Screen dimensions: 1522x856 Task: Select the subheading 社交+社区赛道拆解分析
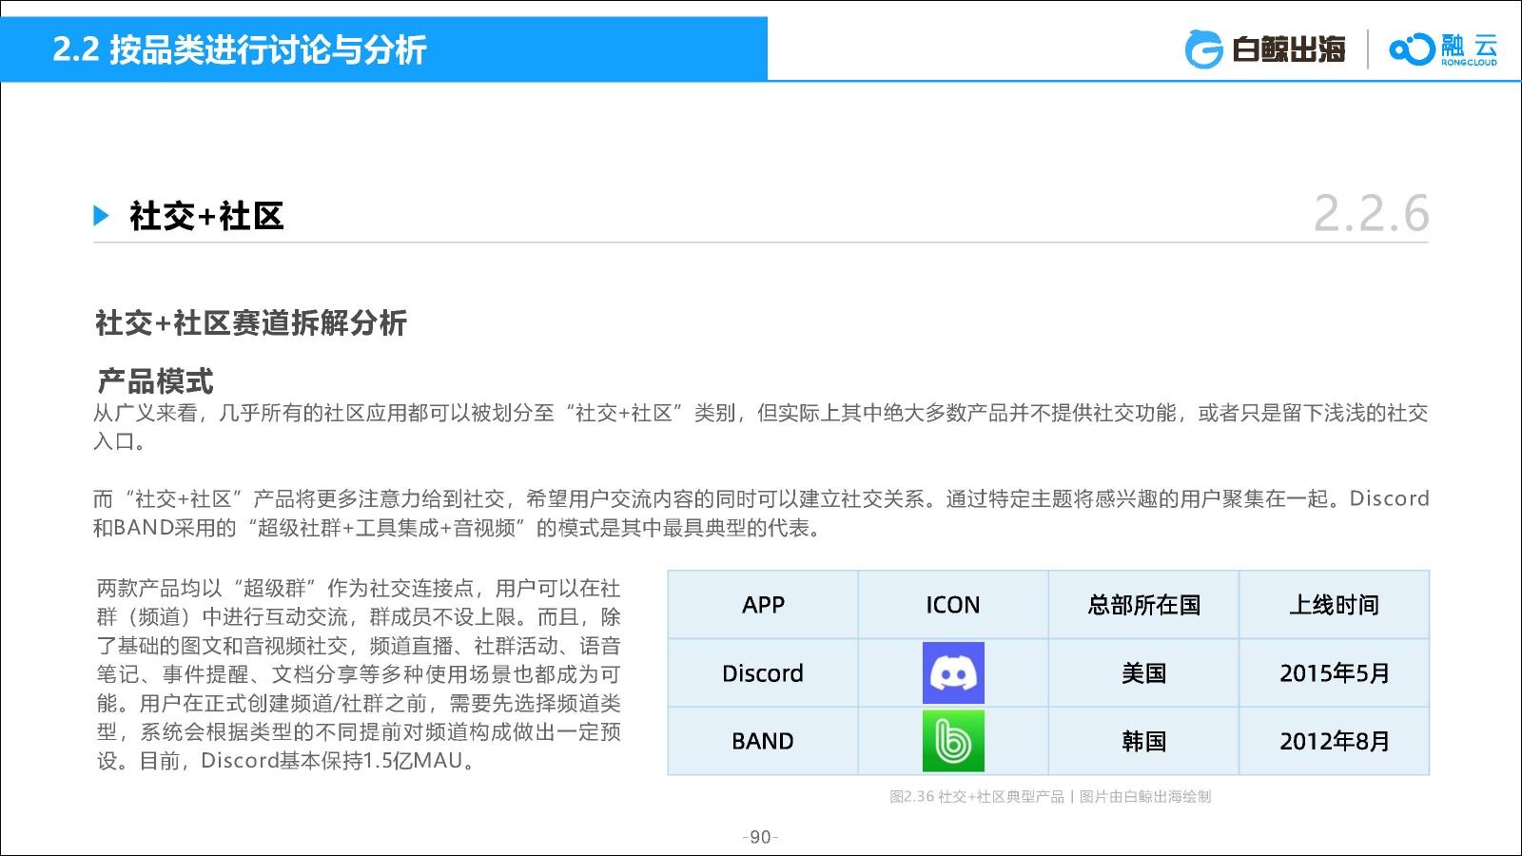pos(251,323)
